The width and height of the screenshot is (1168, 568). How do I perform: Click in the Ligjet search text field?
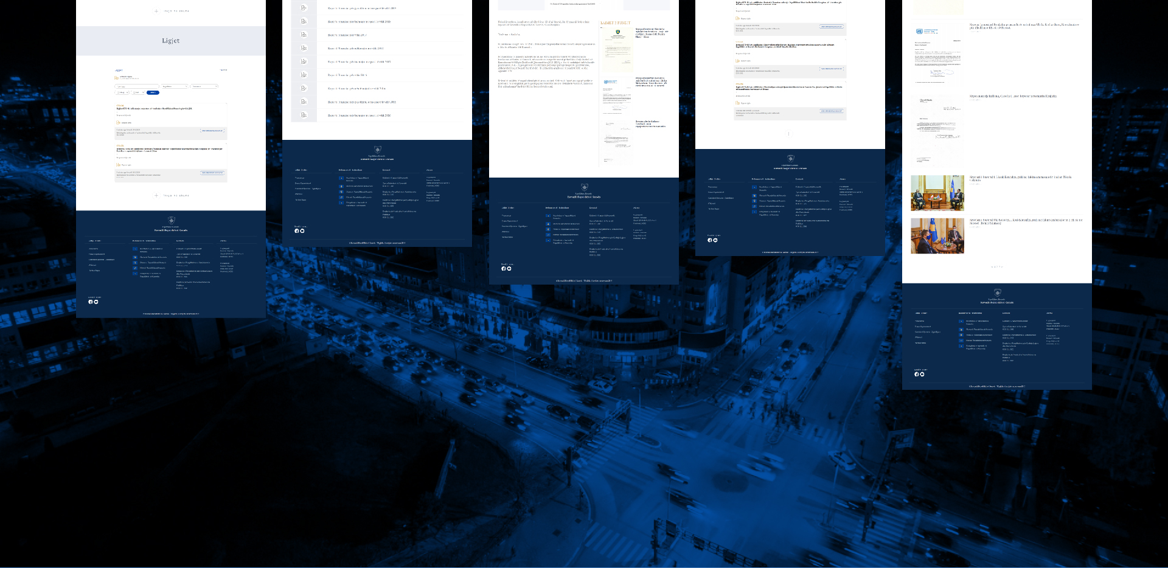tap(136, 86)
